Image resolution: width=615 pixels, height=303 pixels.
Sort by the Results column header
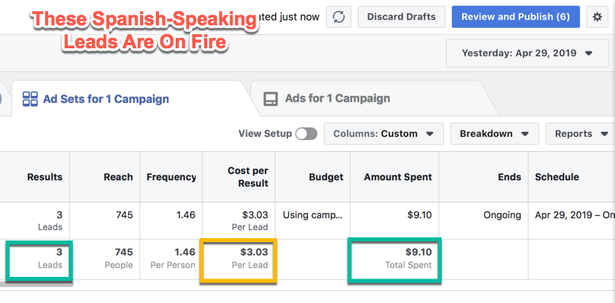(x=44, y=177)
